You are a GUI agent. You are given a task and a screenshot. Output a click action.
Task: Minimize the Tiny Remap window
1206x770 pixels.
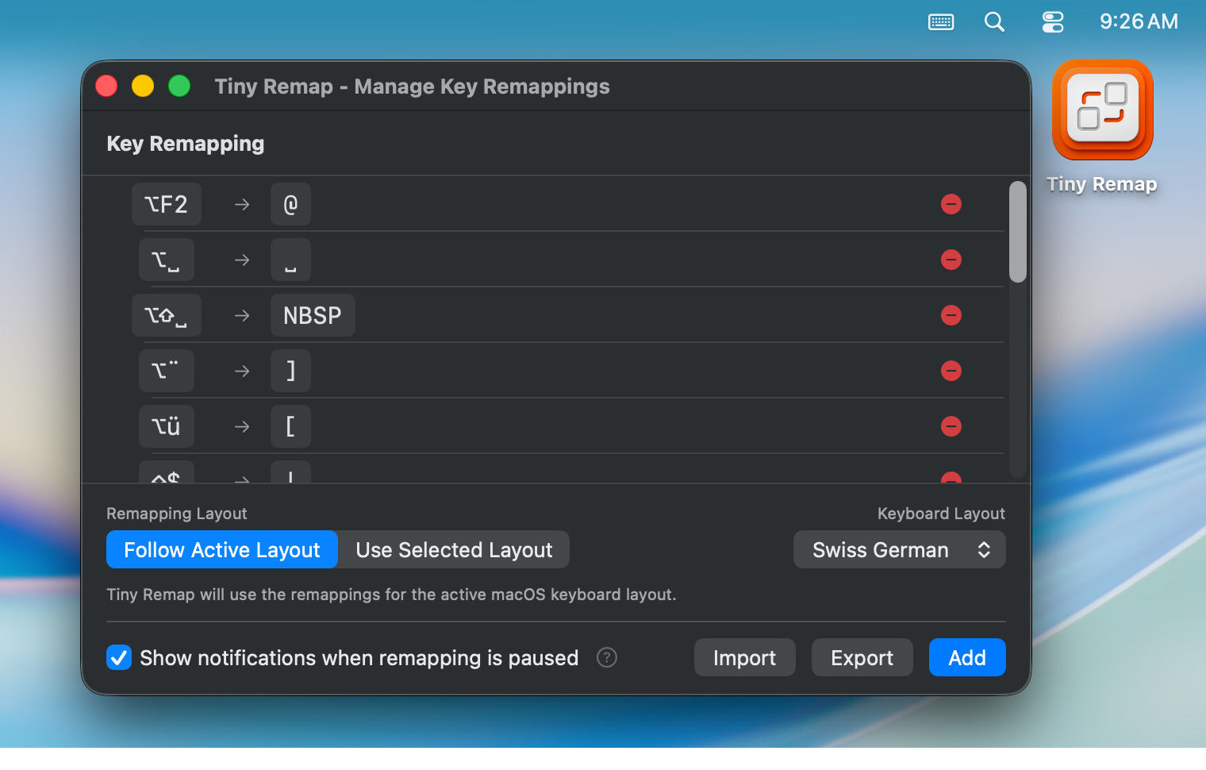[x=143, y=86]
